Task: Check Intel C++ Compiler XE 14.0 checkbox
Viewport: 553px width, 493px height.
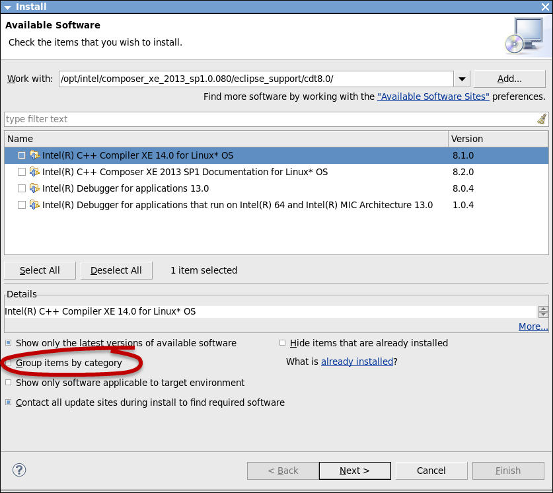Action: pyautogui.click(x=22, y=155)
